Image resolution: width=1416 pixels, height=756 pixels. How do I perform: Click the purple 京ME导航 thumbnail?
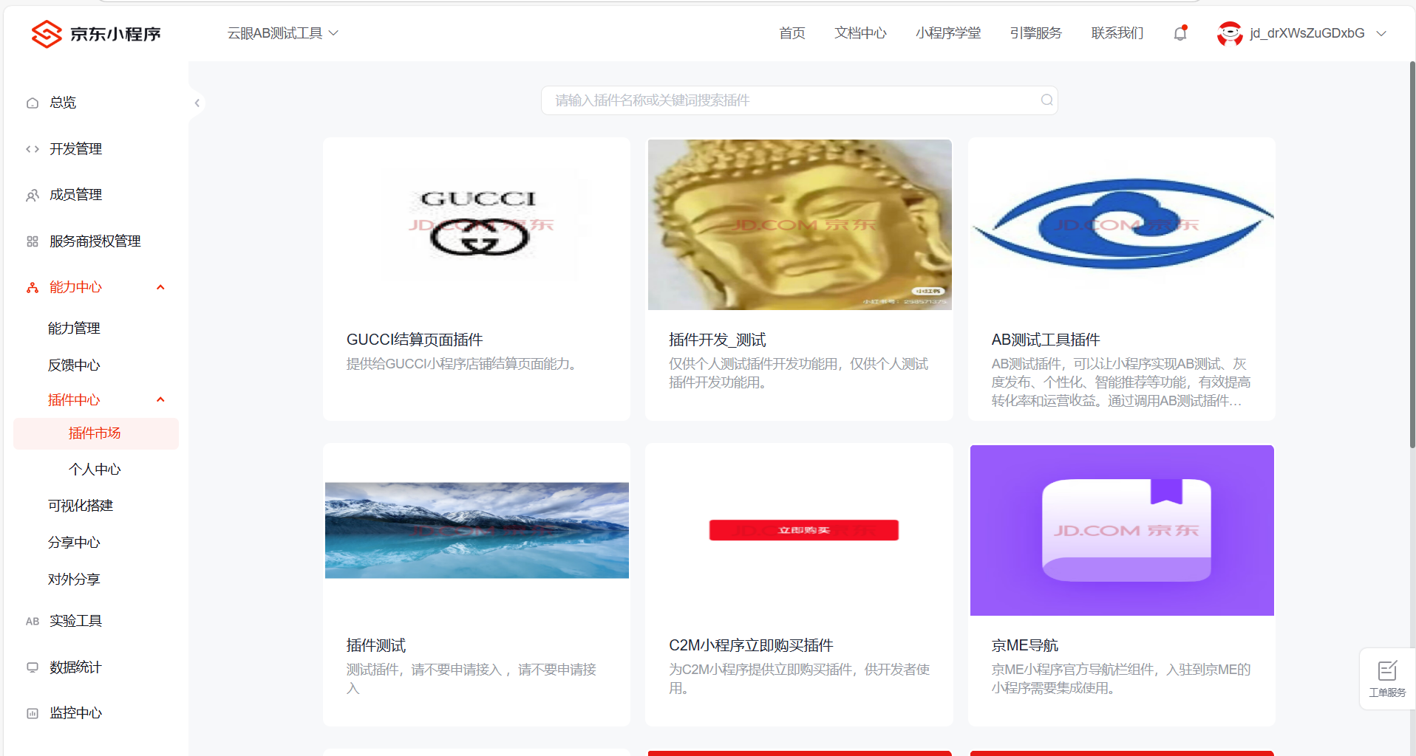1122,530
